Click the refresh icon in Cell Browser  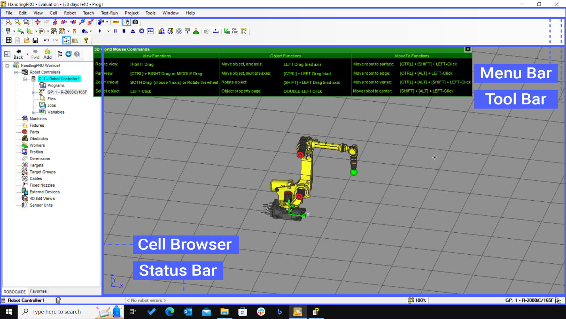pos(69,54)
